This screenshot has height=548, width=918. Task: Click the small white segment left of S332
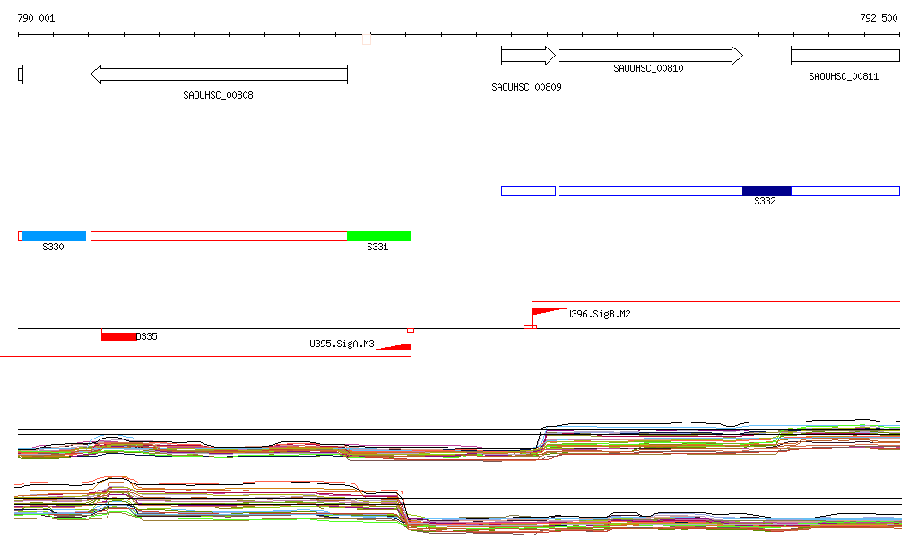(x=528, y=190)
